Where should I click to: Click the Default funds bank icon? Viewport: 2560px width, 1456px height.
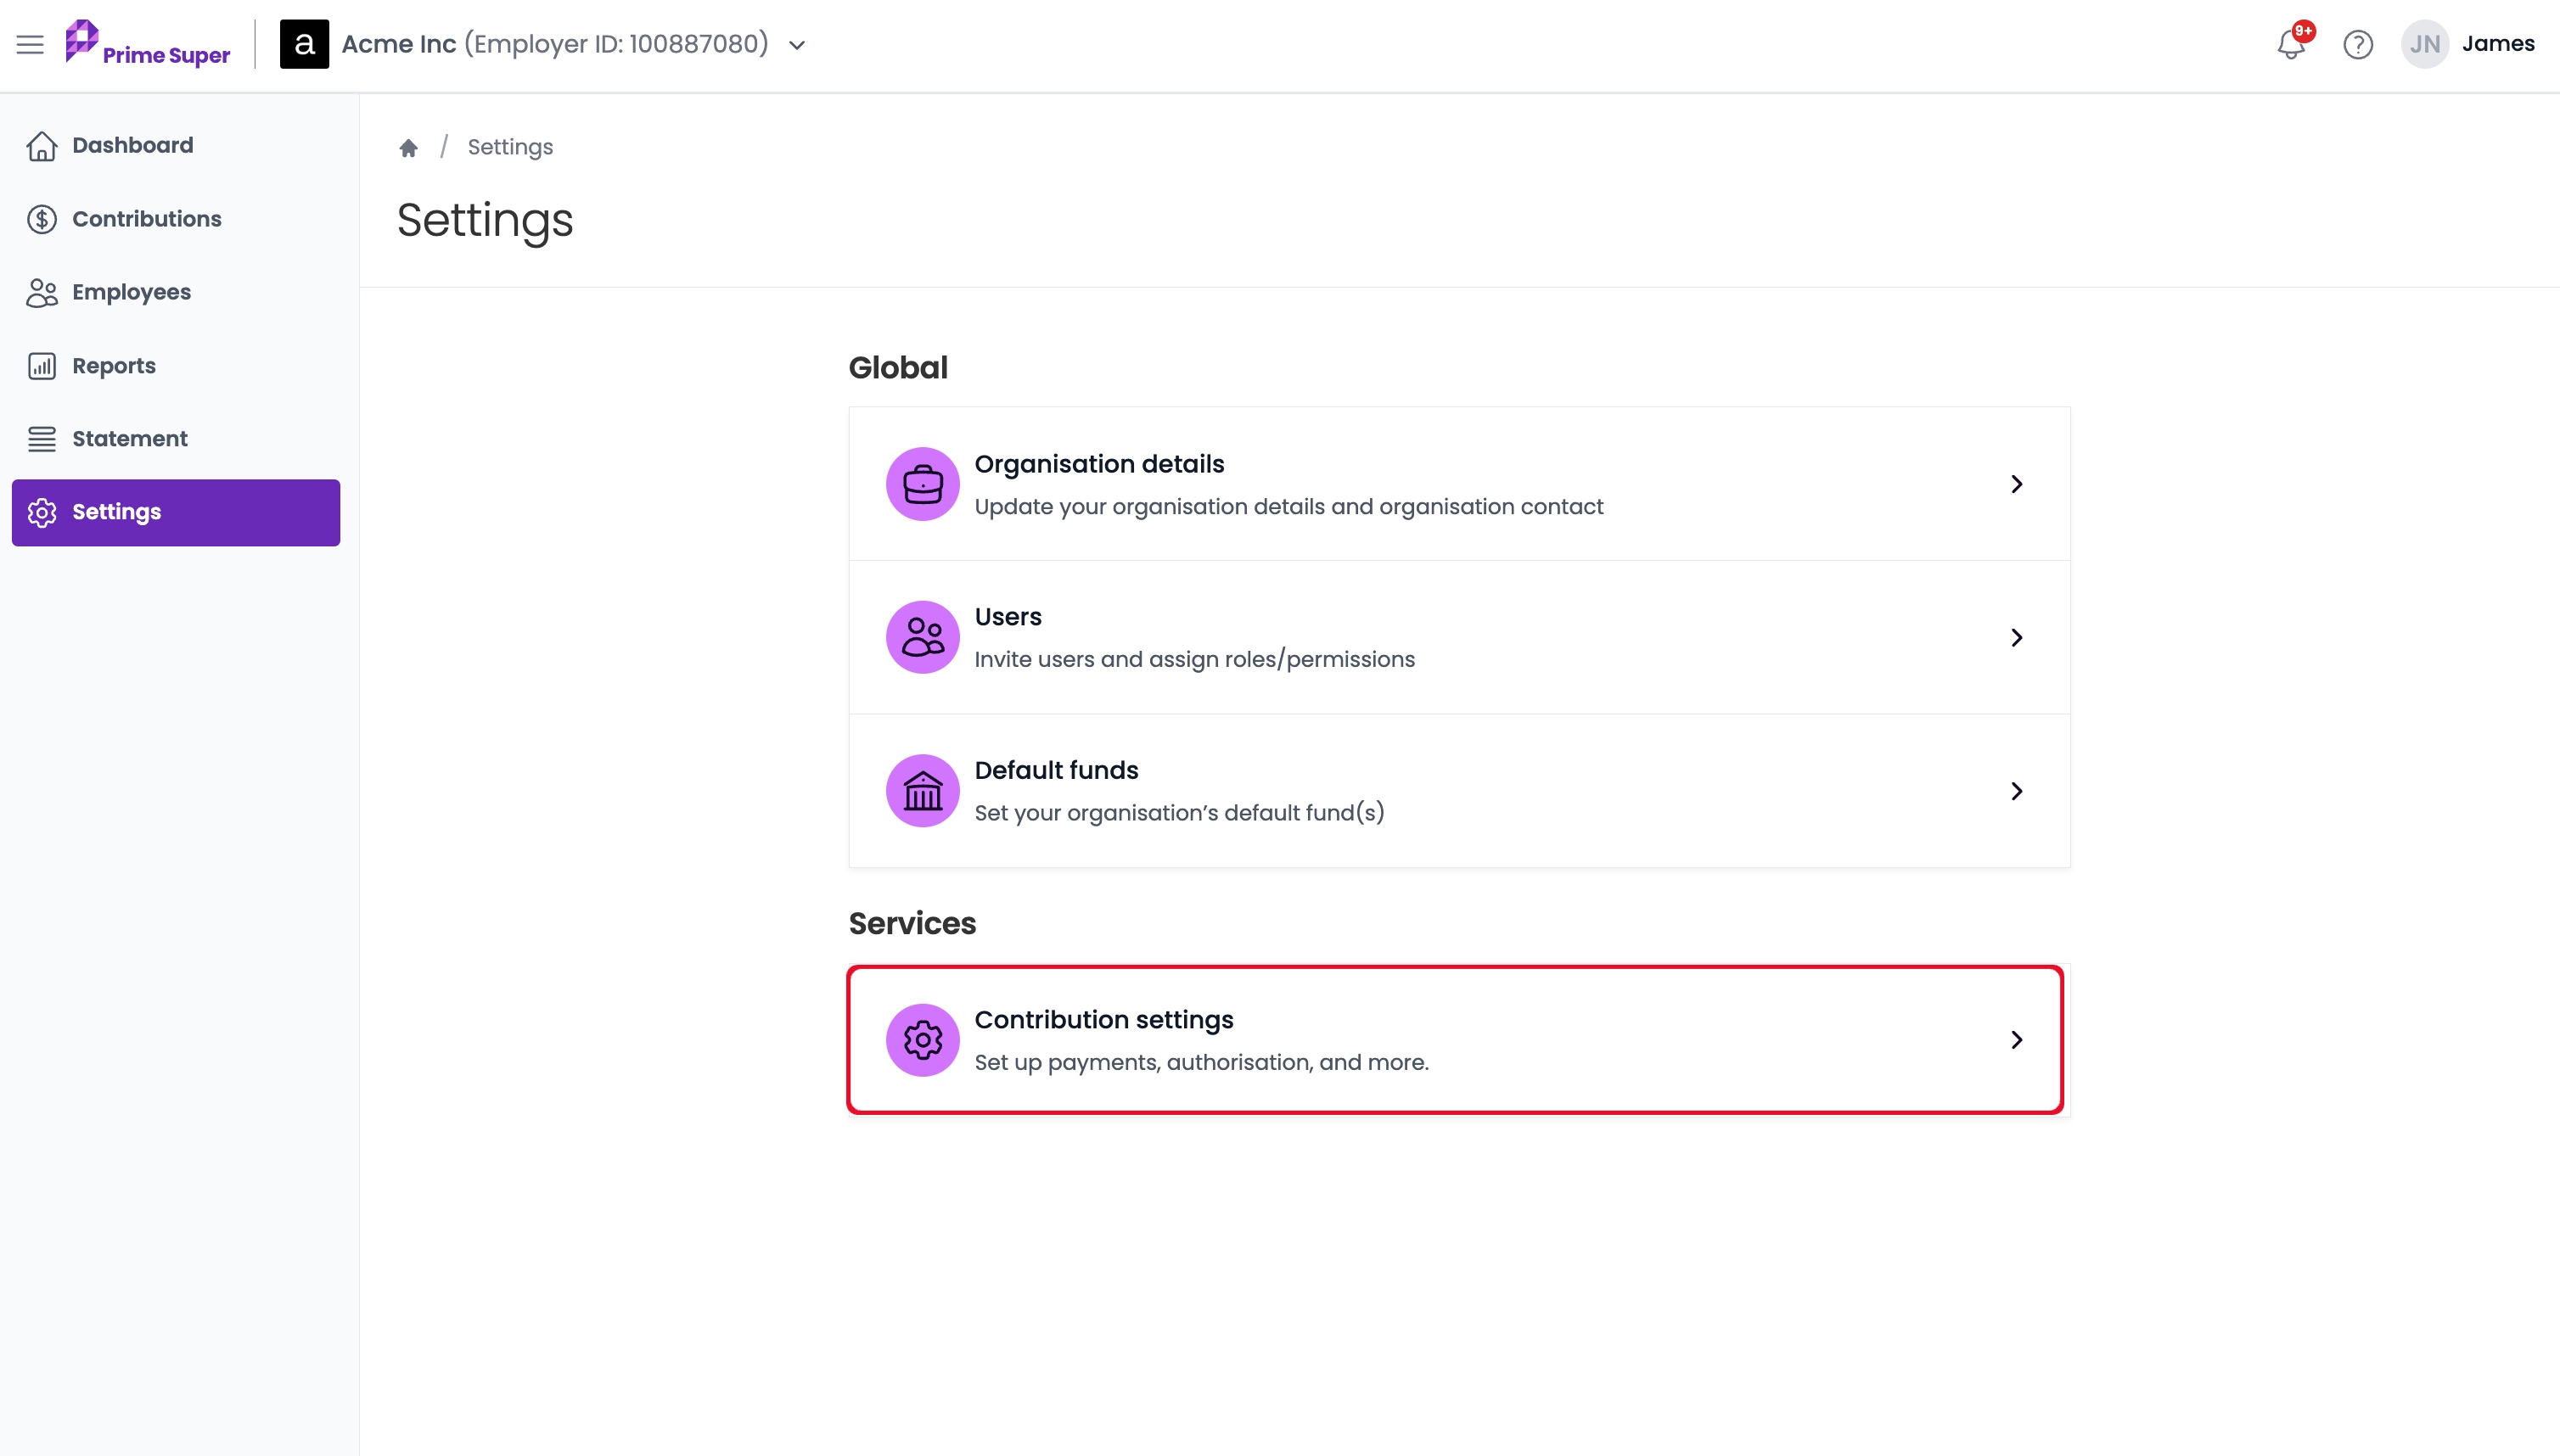pos(923,790)
